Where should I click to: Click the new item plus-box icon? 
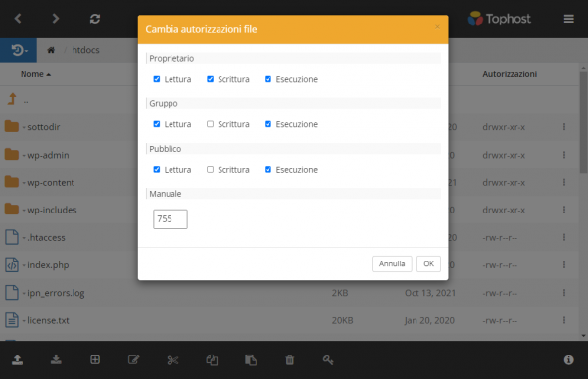click(95, 359)
